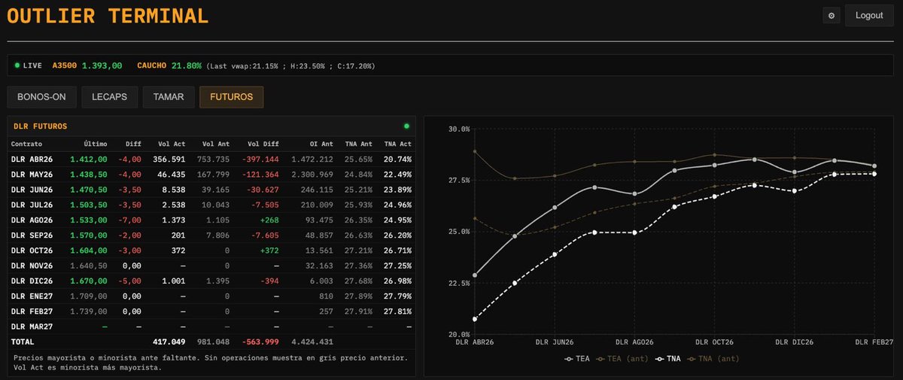This screenshot has height=380, width=903.
Task: Click the OUTLIER TERMINAL title
Action: (108, 16)
